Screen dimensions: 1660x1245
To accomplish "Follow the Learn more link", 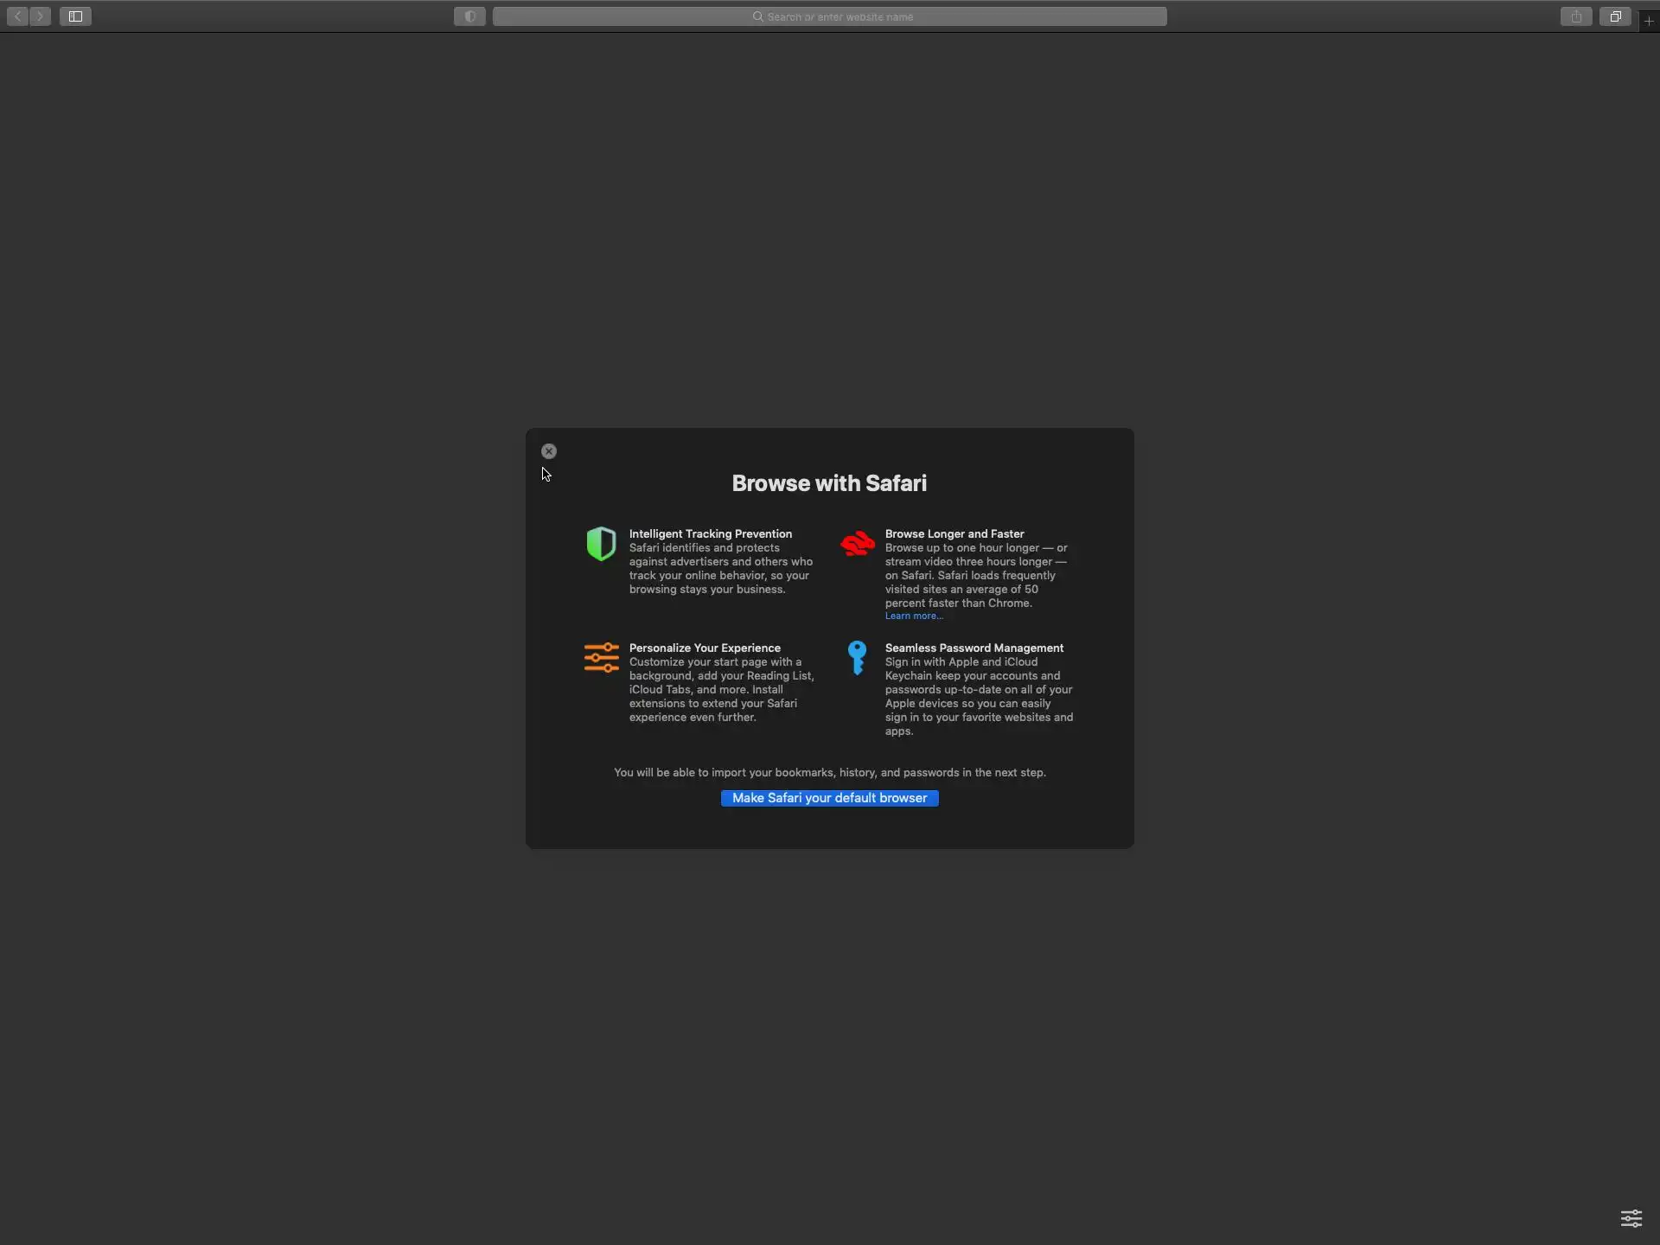I will (913, 616).
